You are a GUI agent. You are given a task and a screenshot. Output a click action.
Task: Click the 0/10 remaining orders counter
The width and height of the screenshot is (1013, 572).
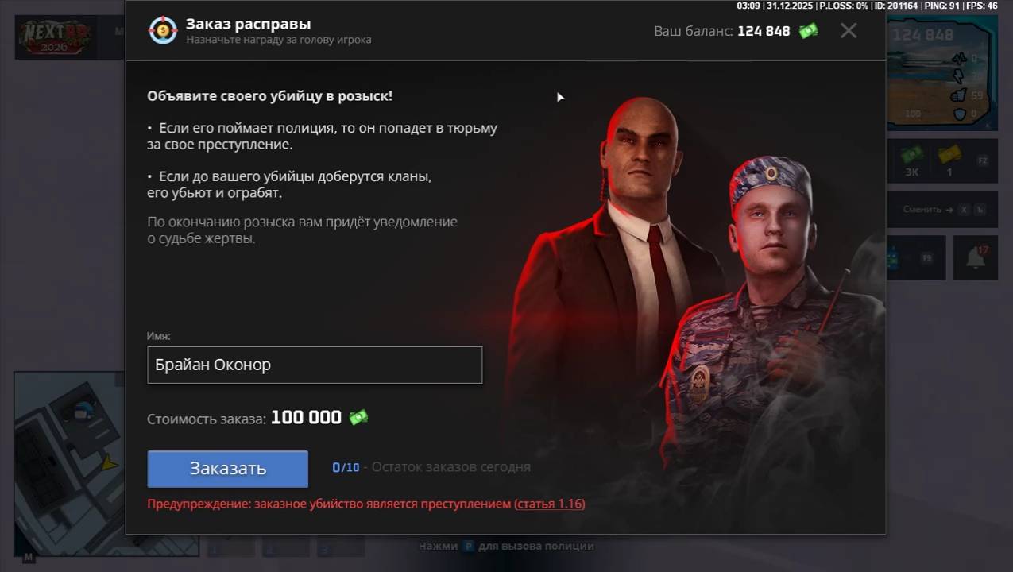click(346, 467)
